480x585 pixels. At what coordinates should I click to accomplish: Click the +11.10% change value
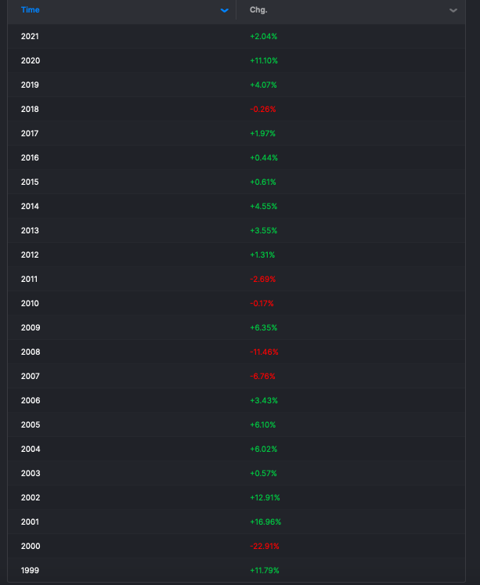pos(264,61)
